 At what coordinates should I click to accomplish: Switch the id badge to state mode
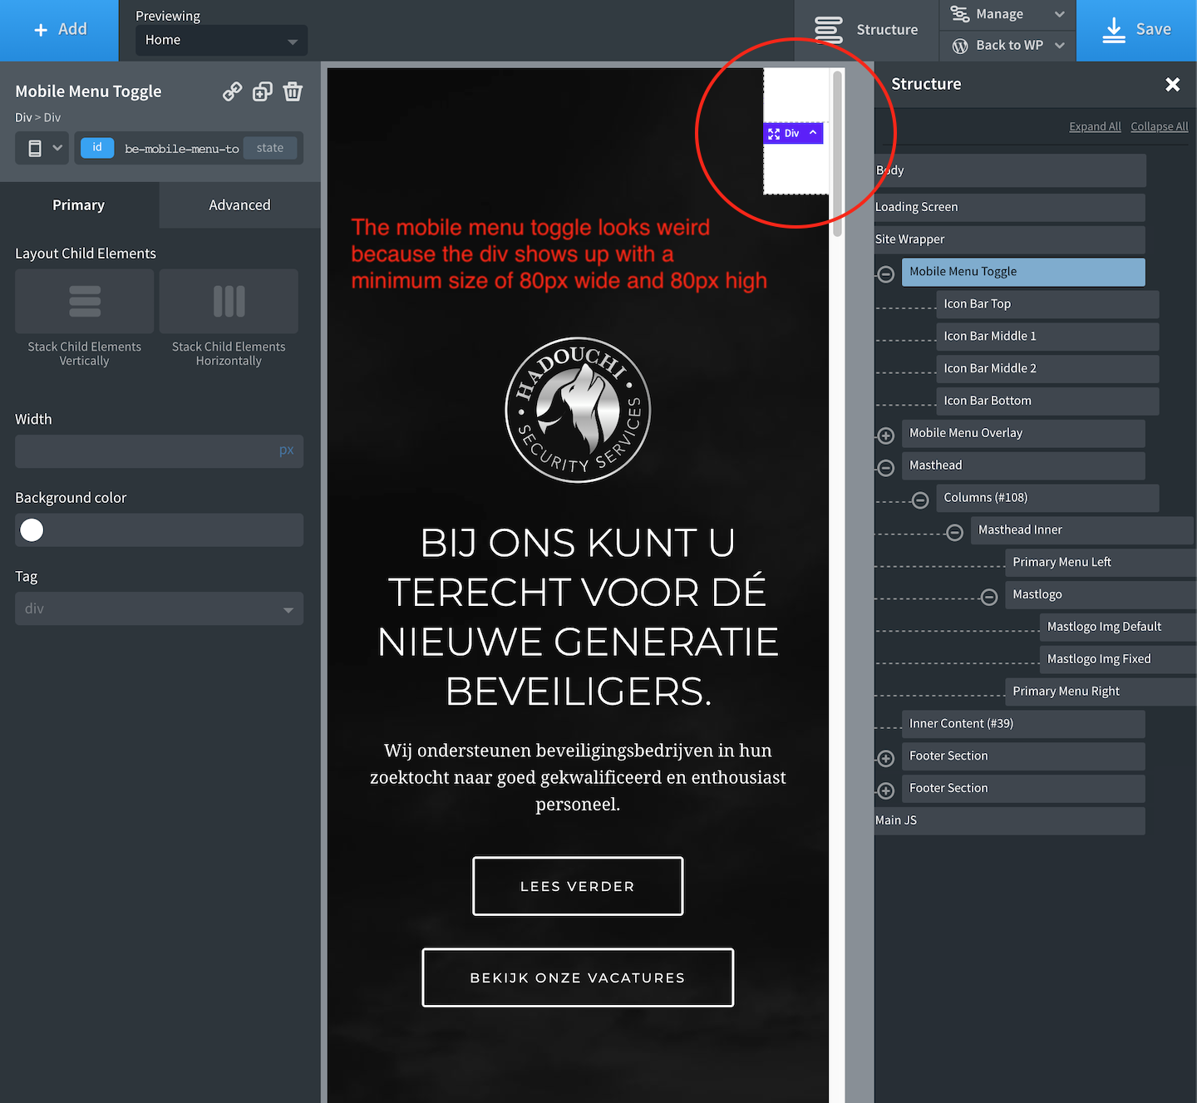pyautogui.click(x=270, y=147)
